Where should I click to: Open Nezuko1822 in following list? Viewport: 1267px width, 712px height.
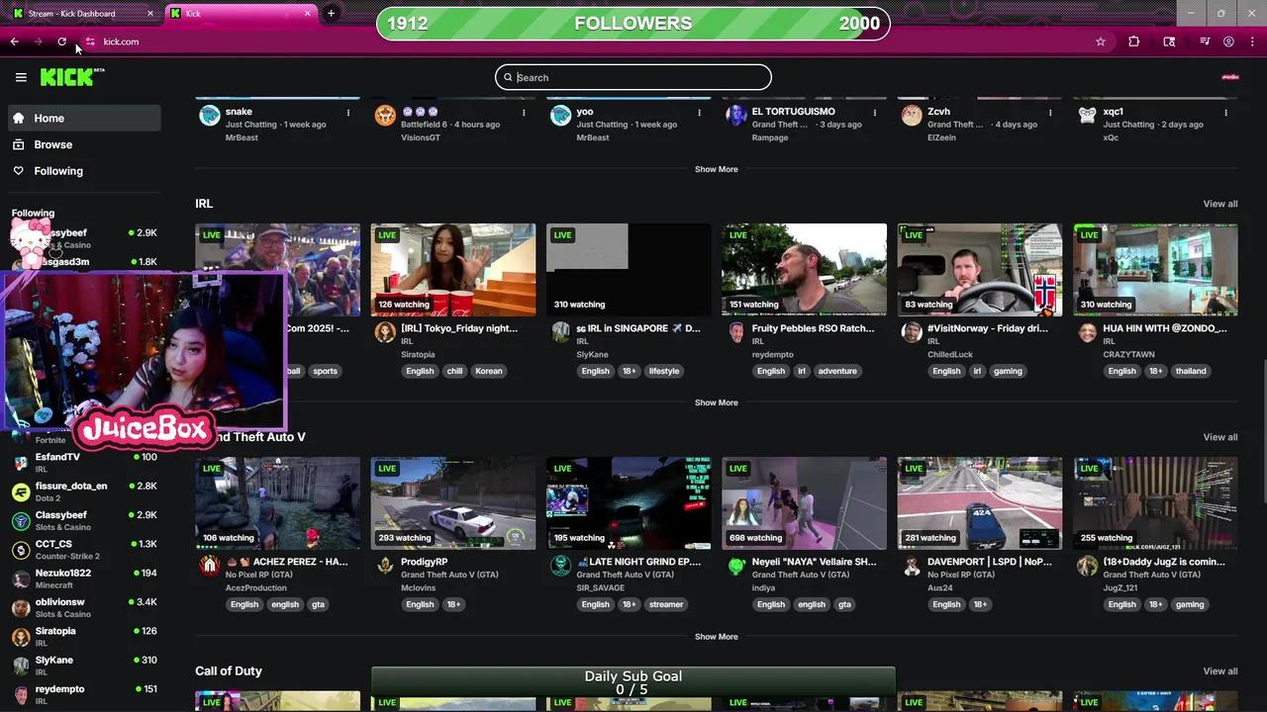coord(84,578)
